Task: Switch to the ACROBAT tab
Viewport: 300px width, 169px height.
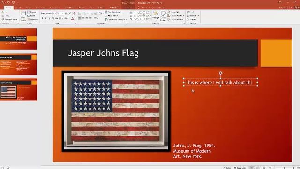Action: (114, 8)
